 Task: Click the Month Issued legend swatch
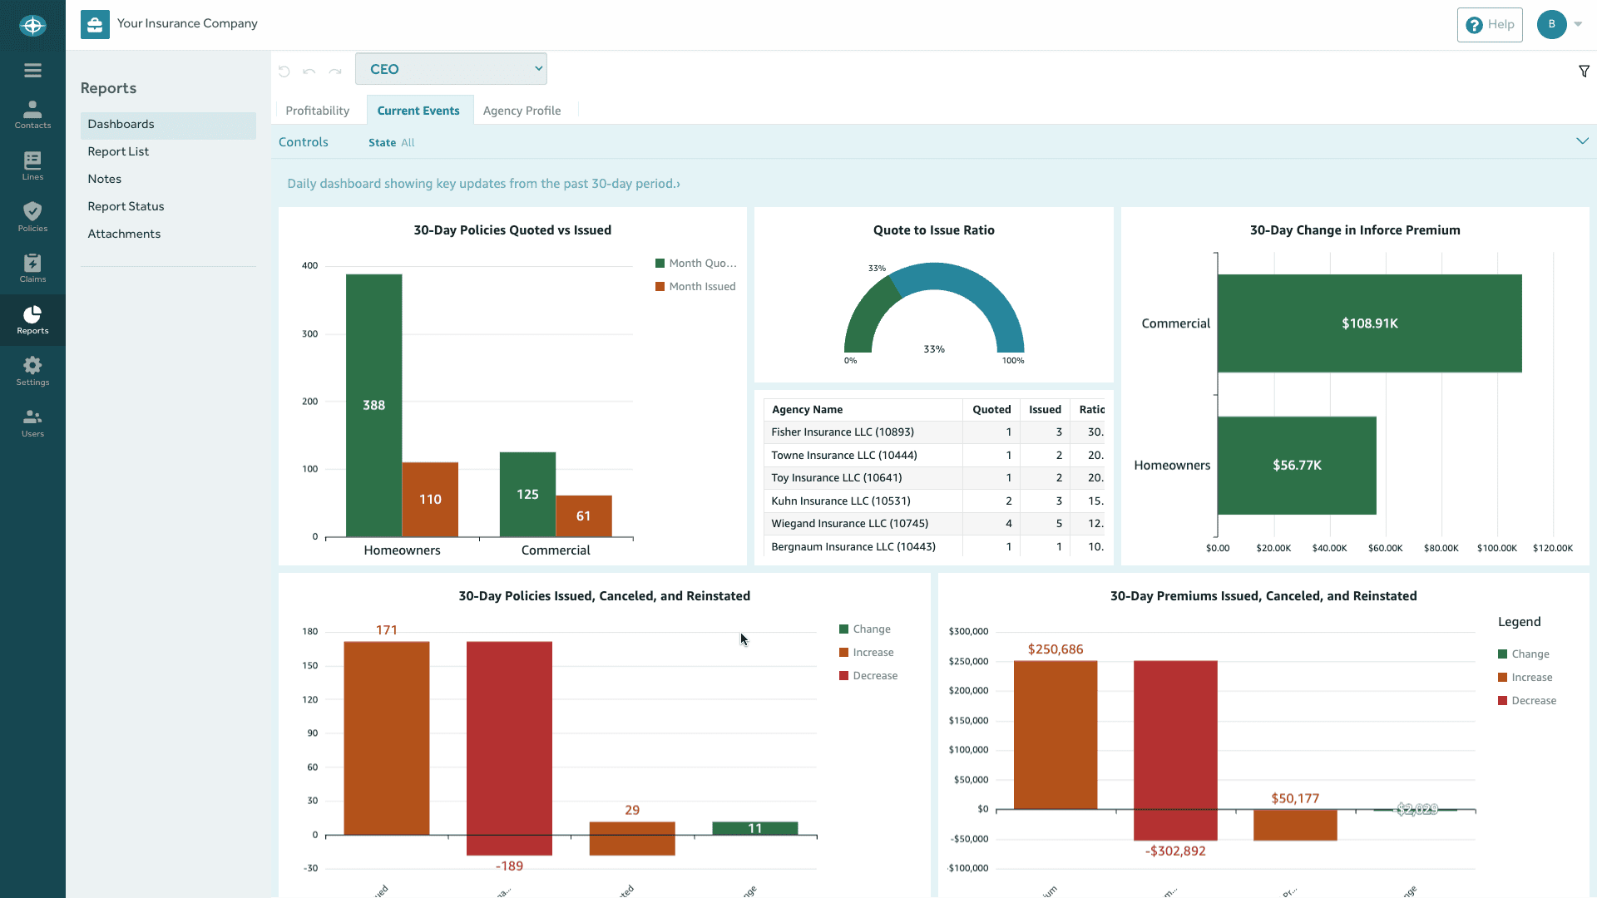coord(660,287)
